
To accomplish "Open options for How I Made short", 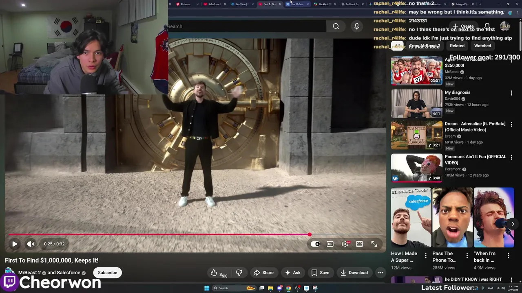I will 426,256.
